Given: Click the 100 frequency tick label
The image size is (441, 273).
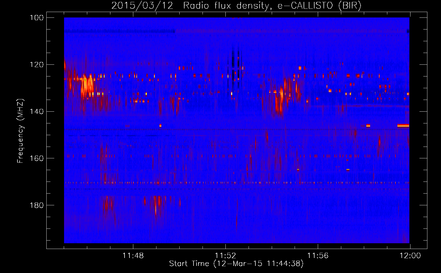Looking at the screenshot, I should (37, 18).
